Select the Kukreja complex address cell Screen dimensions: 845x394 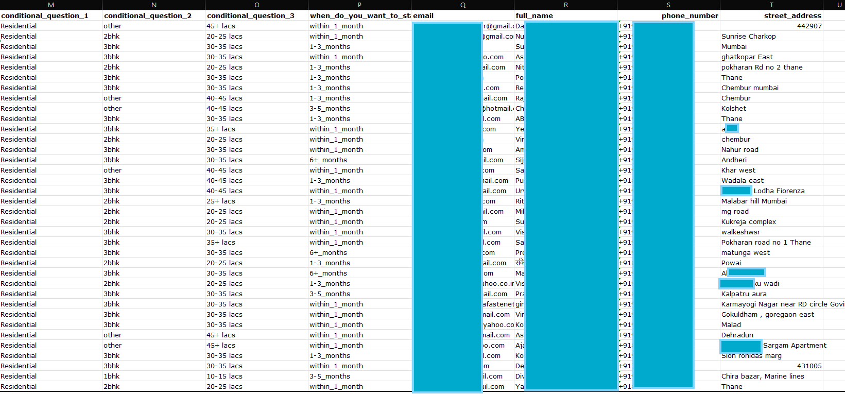[772, 221]
